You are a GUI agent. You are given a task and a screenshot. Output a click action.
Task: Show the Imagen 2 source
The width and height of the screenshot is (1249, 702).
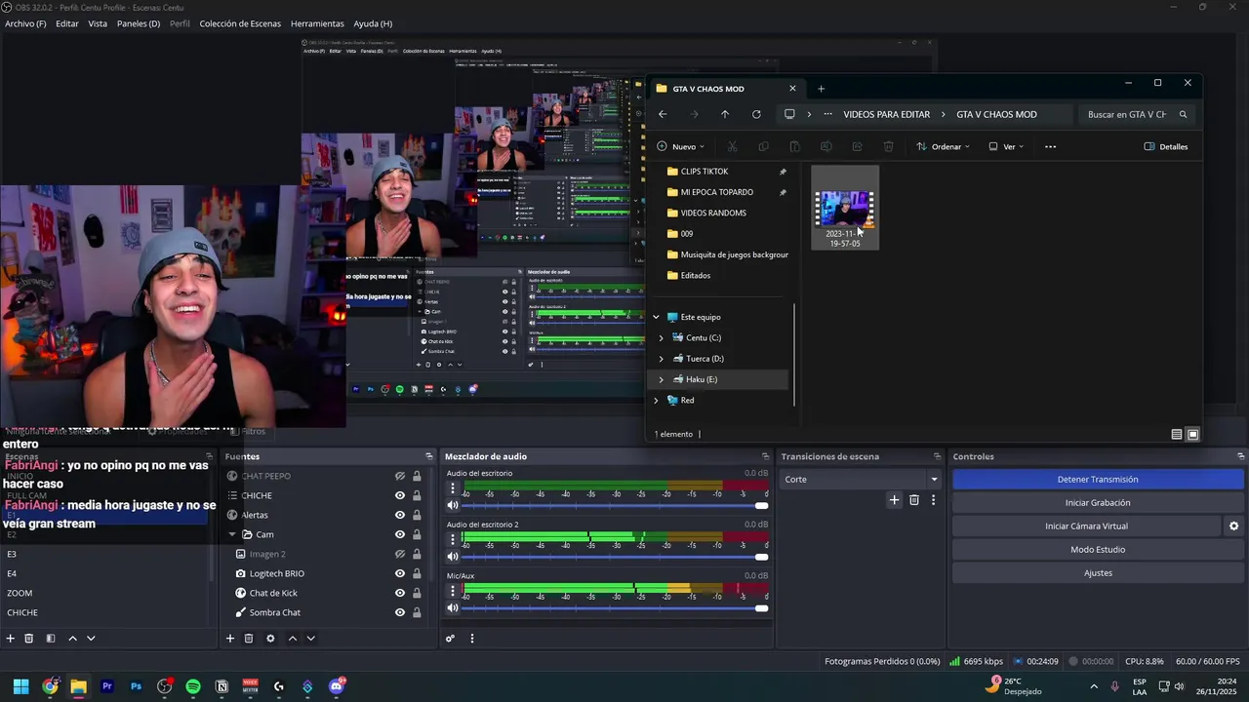pyautogui.click(x=400, y=554)
